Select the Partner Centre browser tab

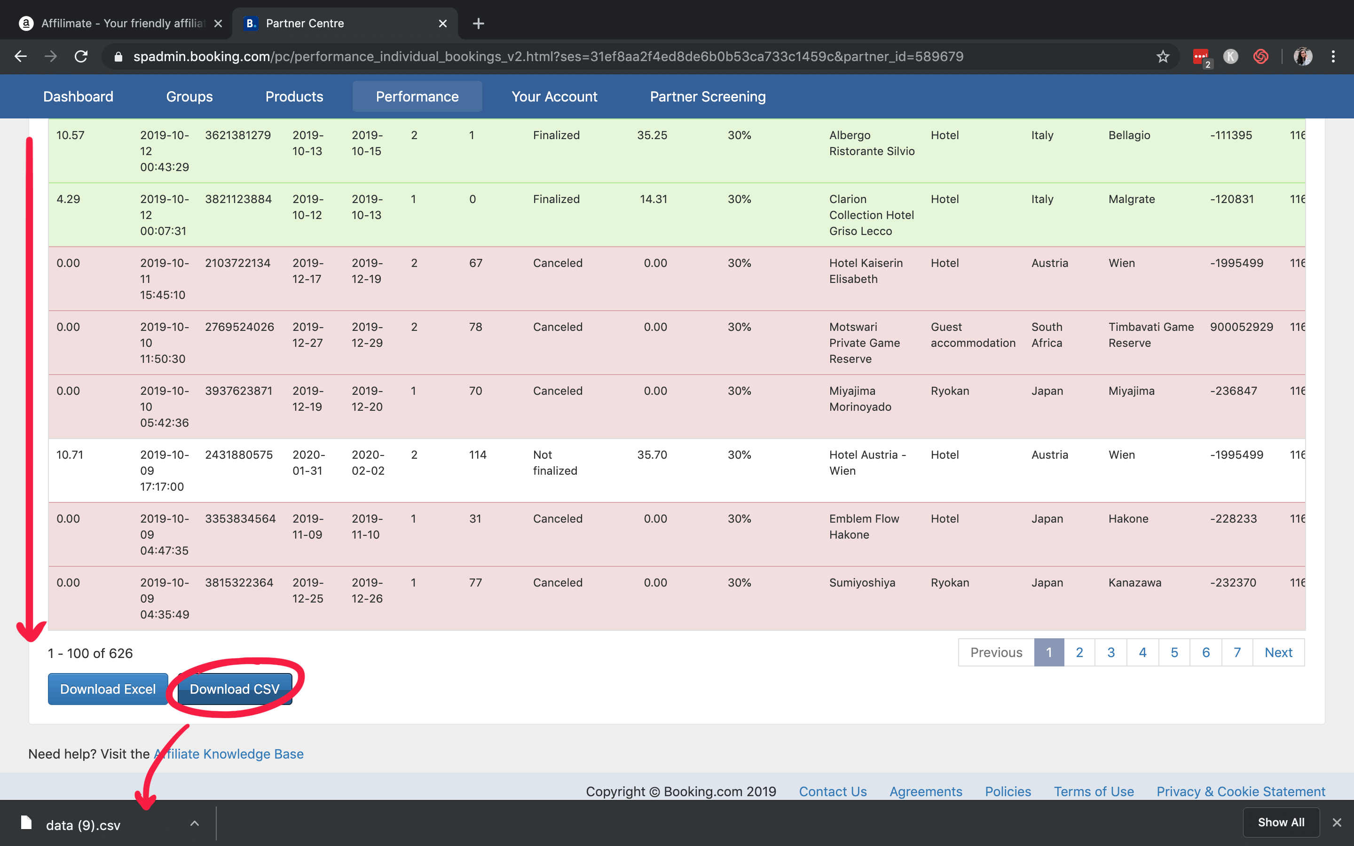point(345,23)
